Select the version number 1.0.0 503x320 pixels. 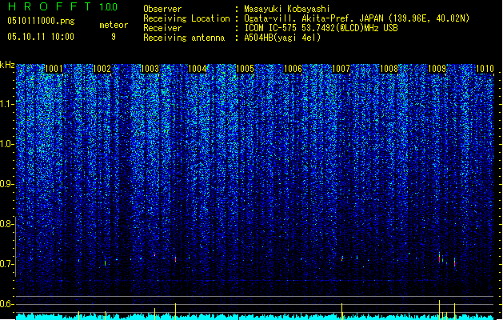[108, 6]
